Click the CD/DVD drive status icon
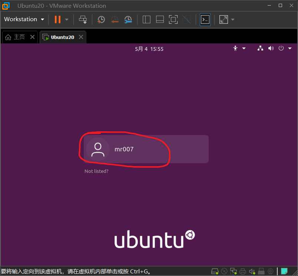Screen dimensions: 298x276 [x=224, y=271]
